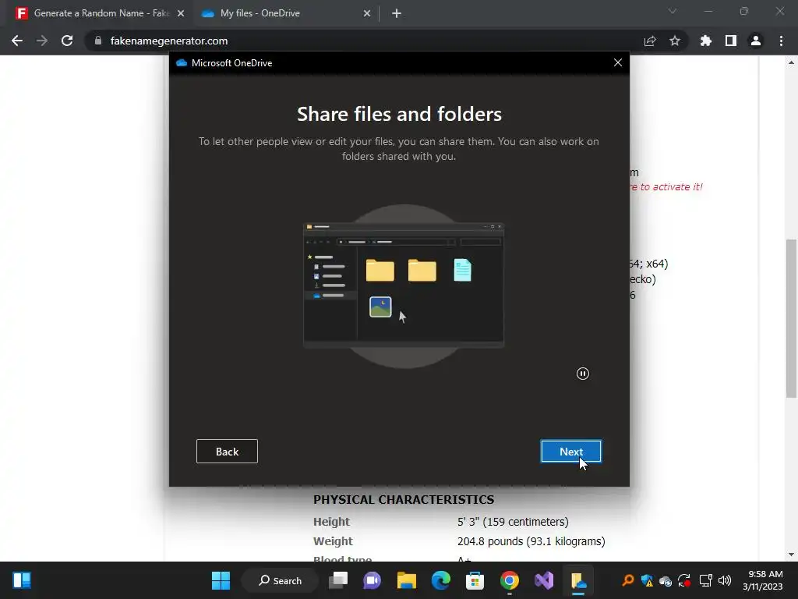Switch to Google Chrome in the taskbar
The image size is (798, 599).
[510, 580]
